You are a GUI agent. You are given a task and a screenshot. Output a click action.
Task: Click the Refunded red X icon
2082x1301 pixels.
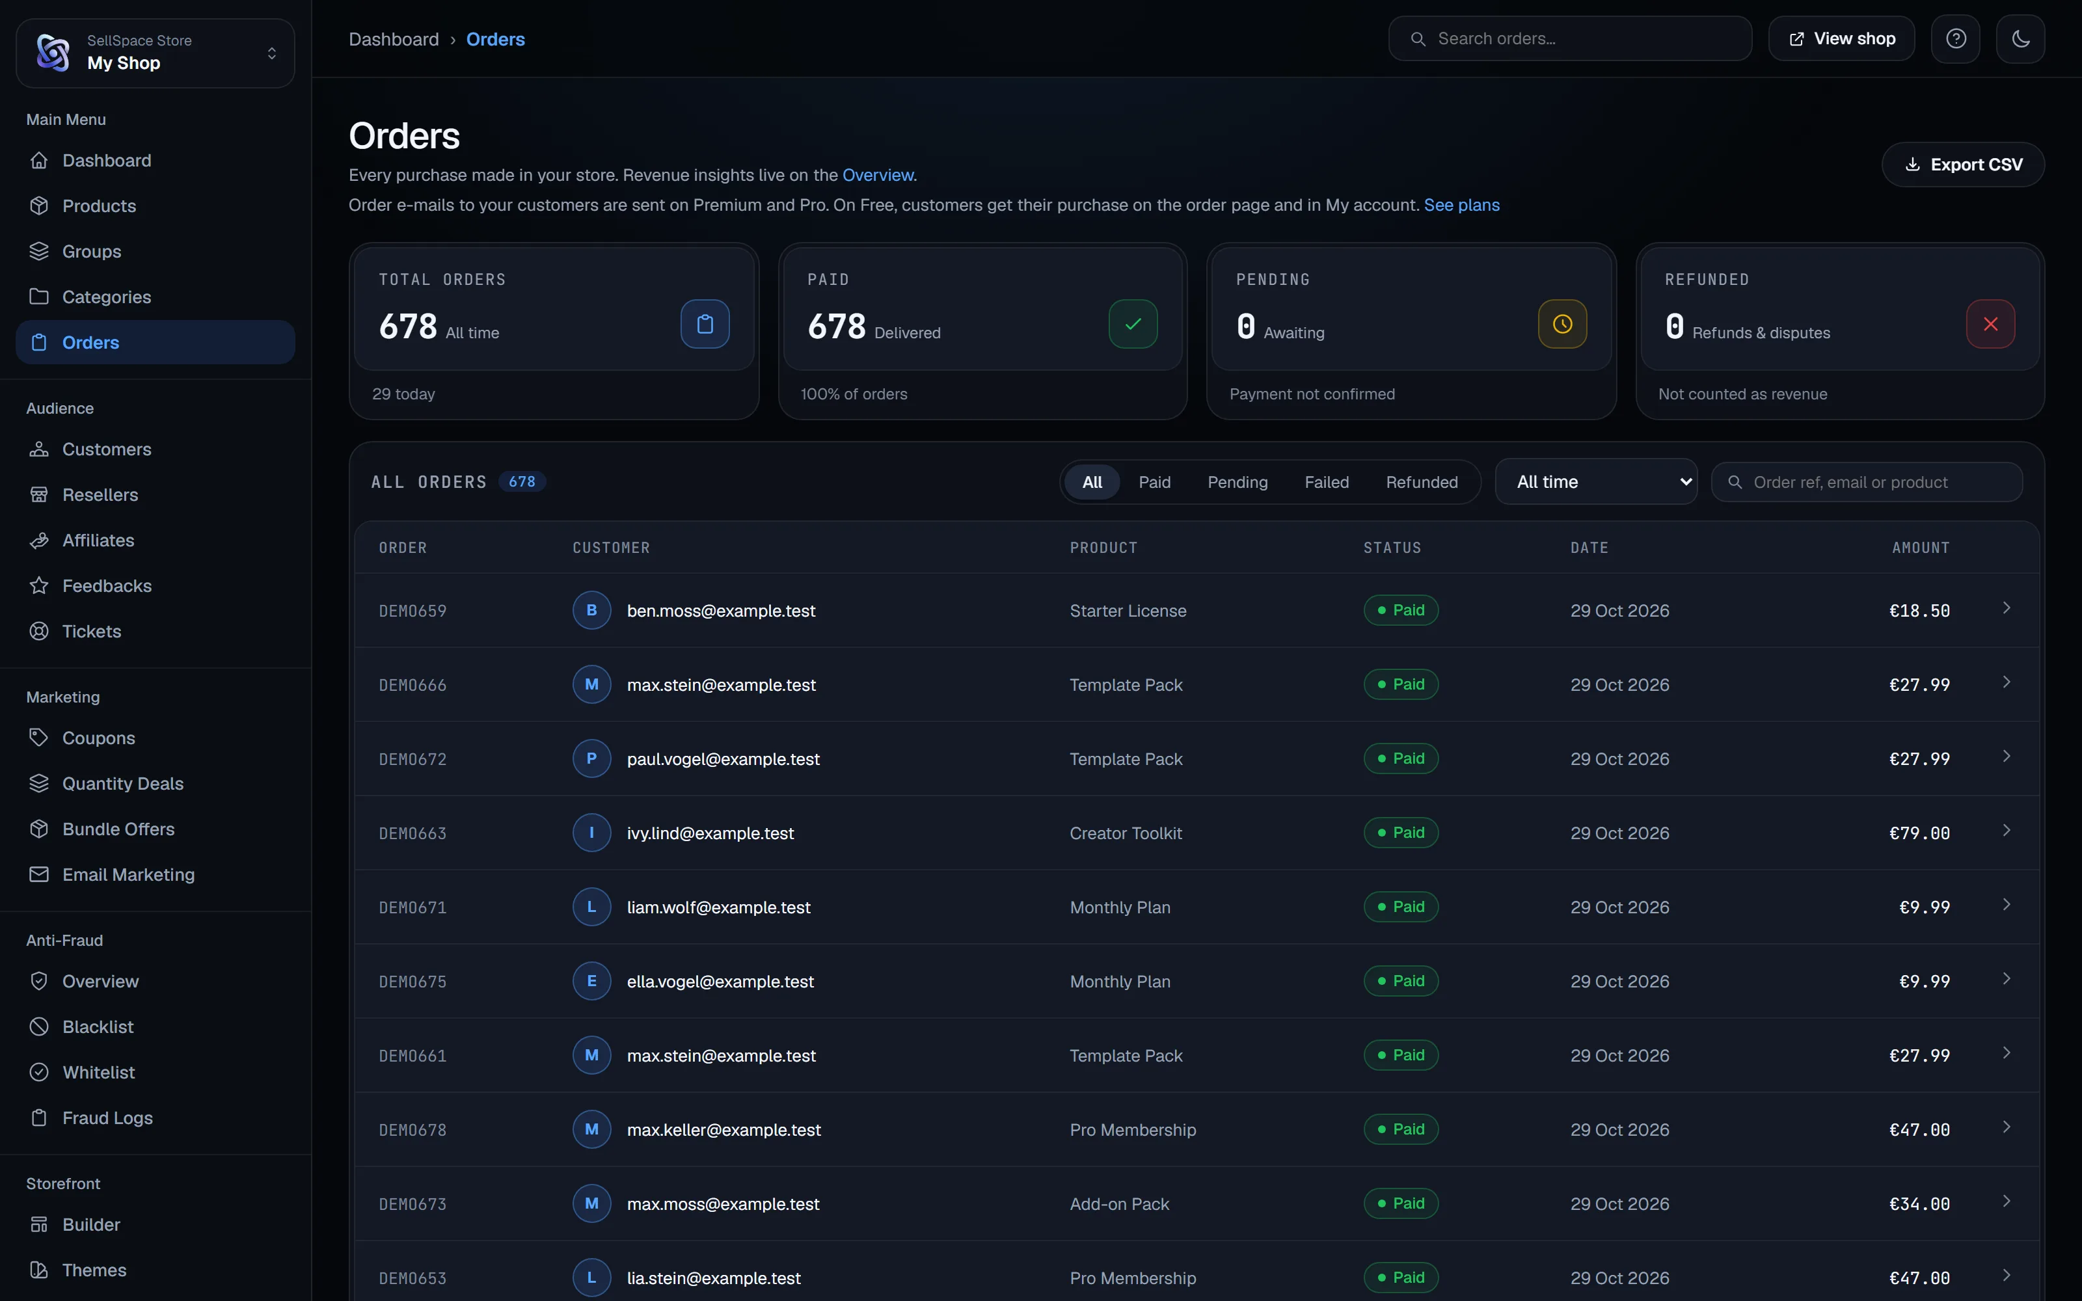pyautogui.click(x=1990, y=325)
